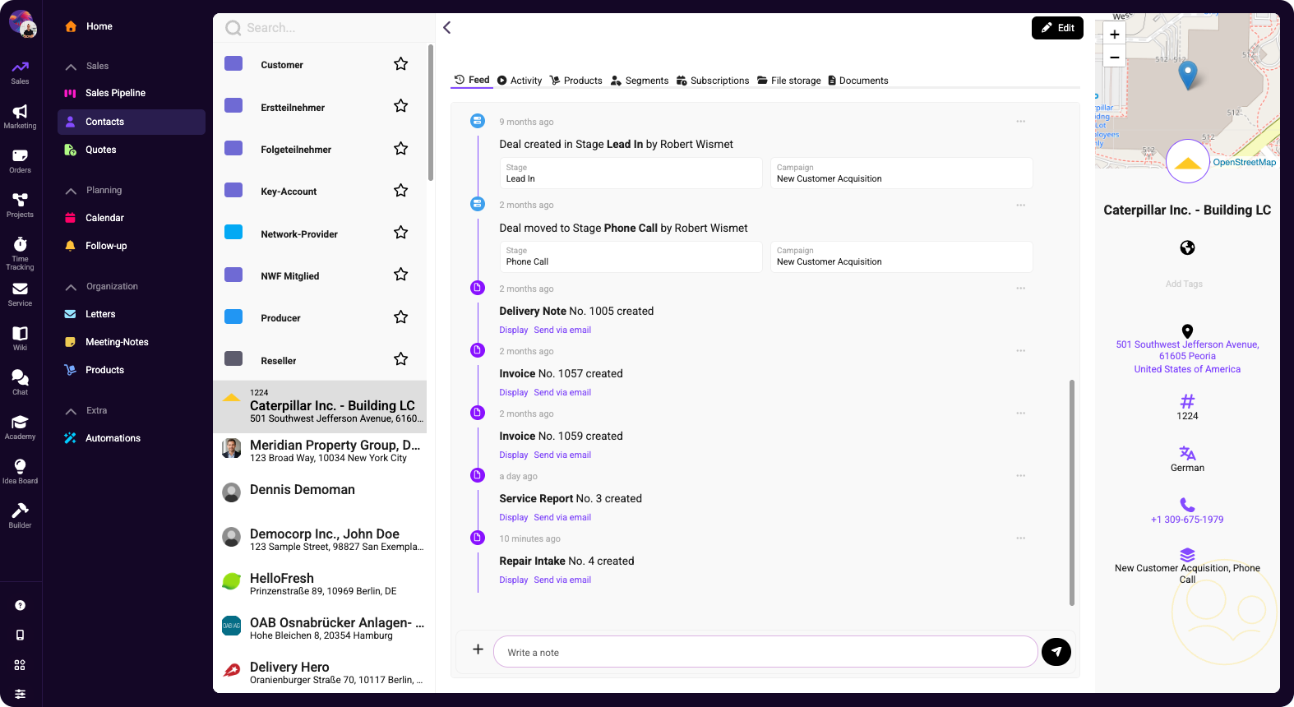Switch to the Subscriptions tab
The image size is (1294, 707).
713,81
